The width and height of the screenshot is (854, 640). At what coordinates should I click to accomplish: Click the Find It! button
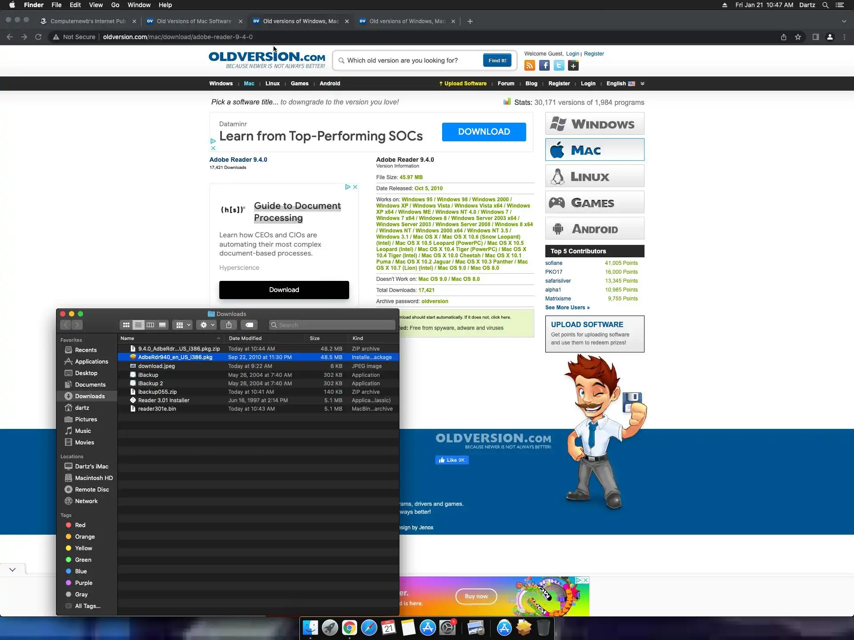click(497, 60)
